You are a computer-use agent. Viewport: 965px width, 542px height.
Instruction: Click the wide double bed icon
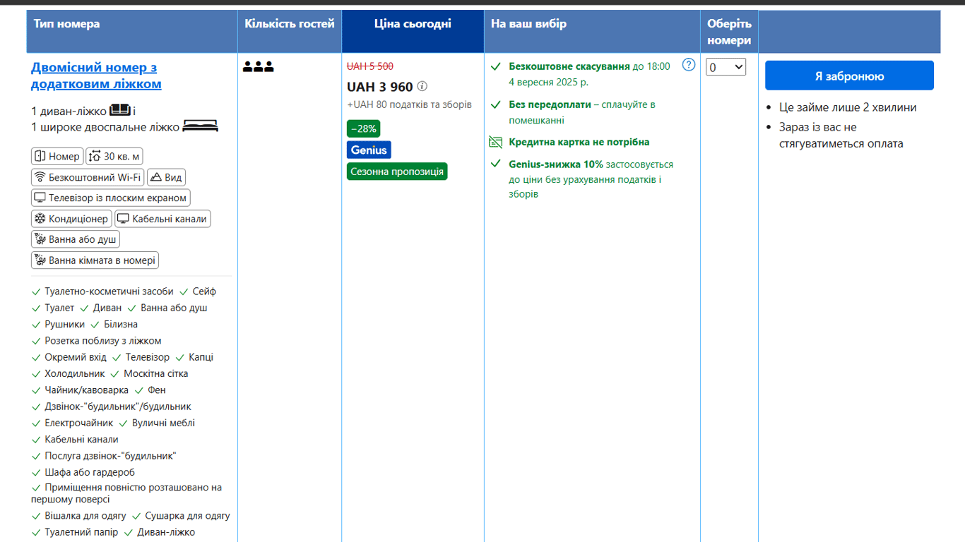tap(201, 126)
